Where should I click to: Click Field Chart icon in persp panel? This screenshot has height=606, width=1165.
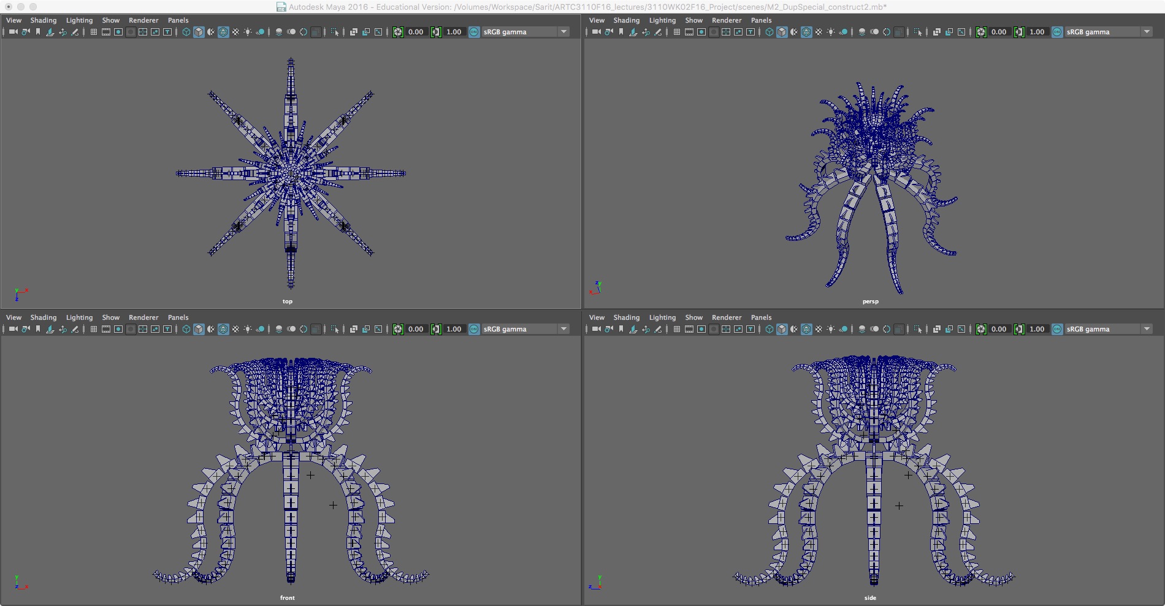(726, 32)
